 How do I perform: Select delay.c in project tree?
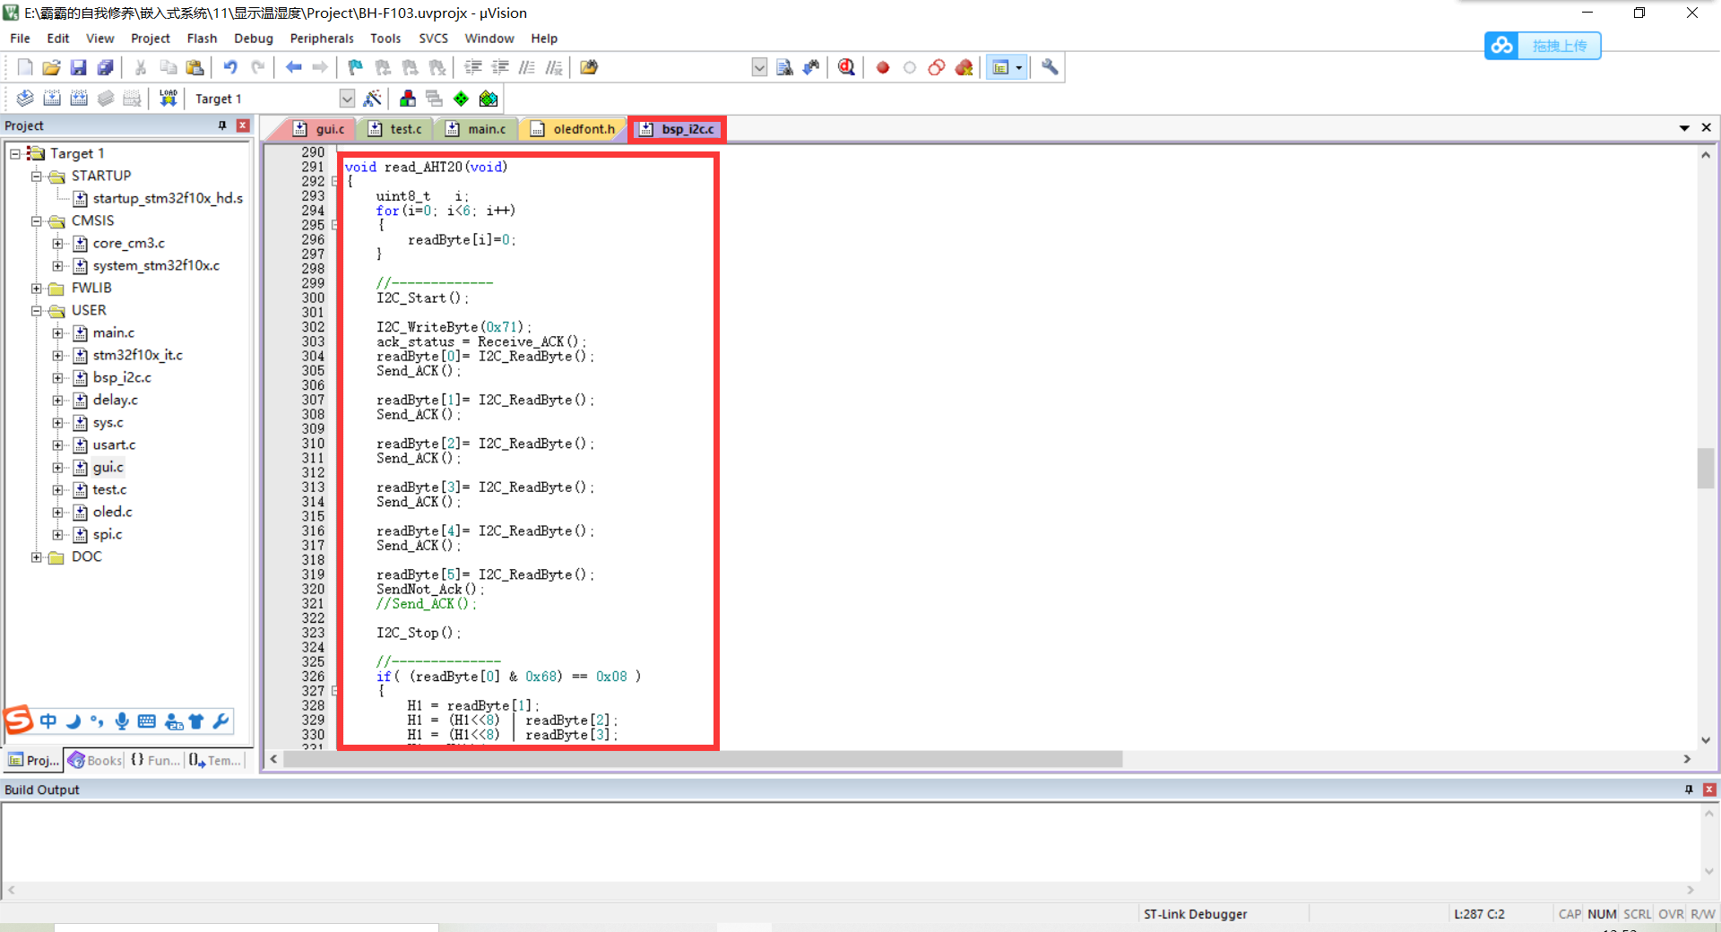pos(115,400)
